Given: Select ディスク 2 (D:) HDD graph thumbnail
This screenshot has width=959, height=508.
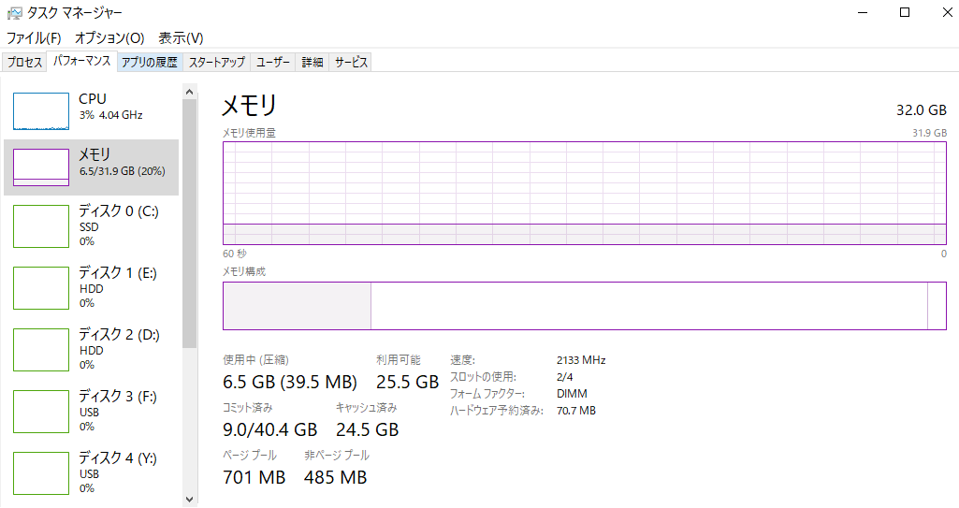Looking at the screenshot, I should (x=41, y=349).
